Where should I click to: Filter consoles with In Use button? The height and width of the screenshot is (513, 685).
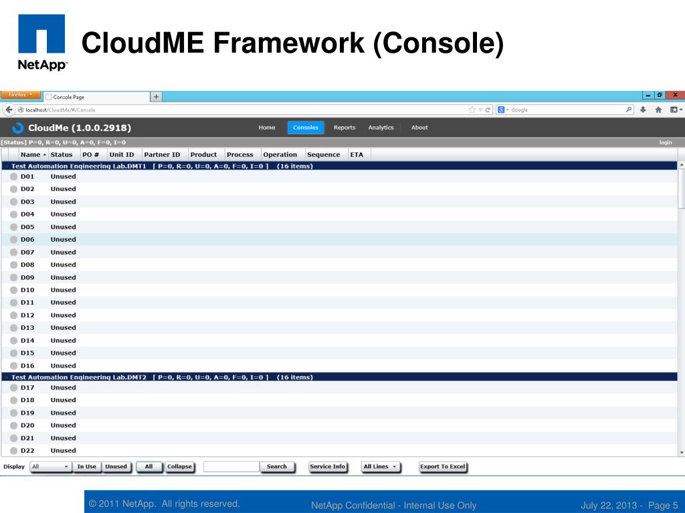coord(86,467)
